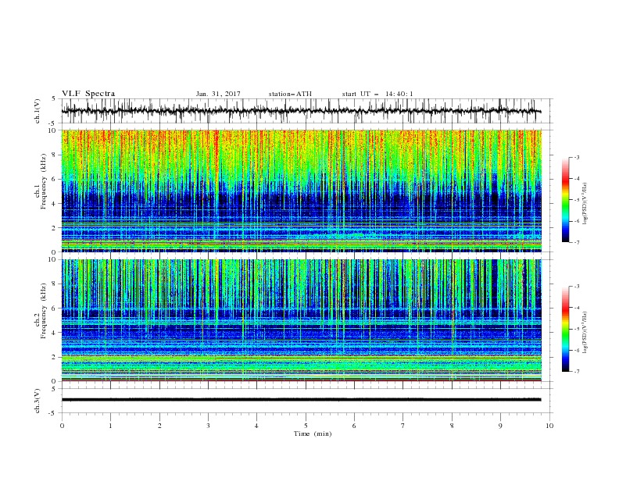Click the "start UT = 14:40:1" header text

(377, 94)
